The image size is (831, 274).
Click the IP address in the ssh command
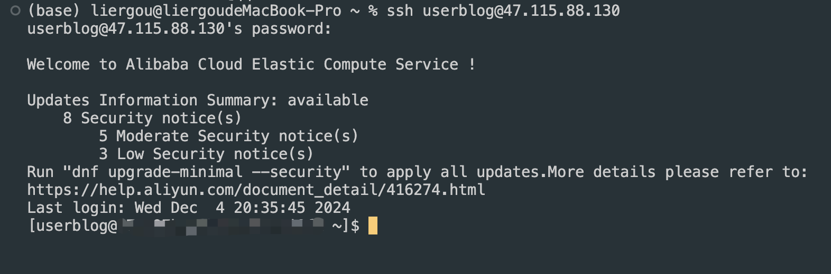click(x=561, y=11)
